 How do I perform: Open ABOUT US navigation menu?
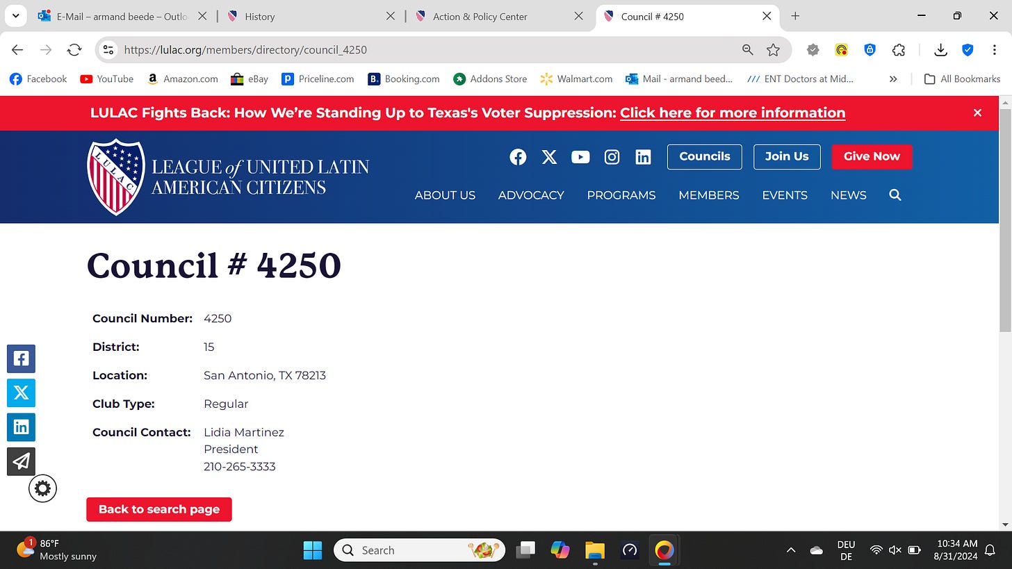tap(445, 195)
